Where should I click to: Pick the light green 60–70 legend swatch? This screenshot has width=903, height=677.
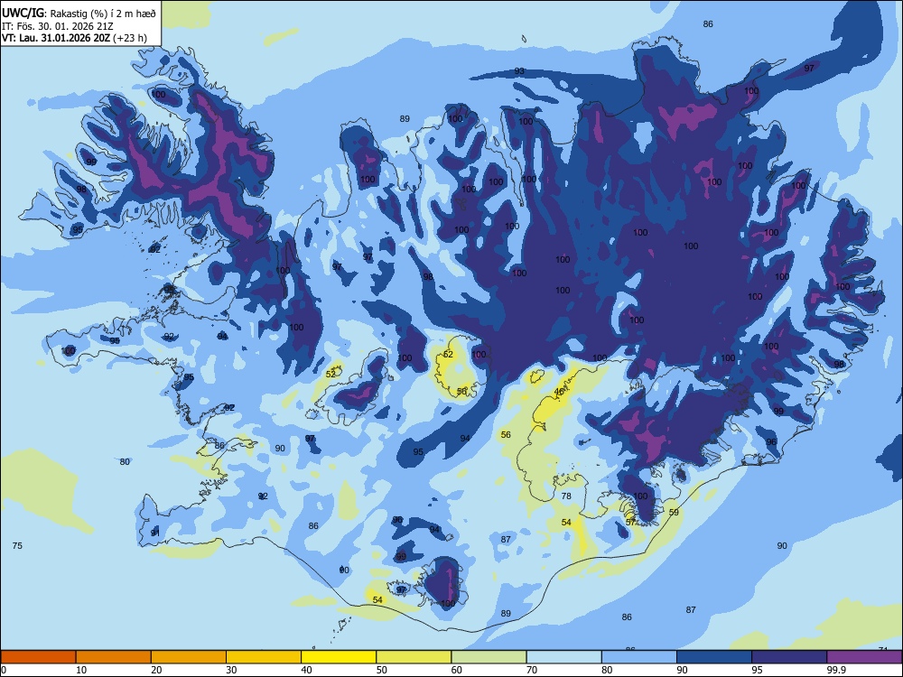pos(489,657)
